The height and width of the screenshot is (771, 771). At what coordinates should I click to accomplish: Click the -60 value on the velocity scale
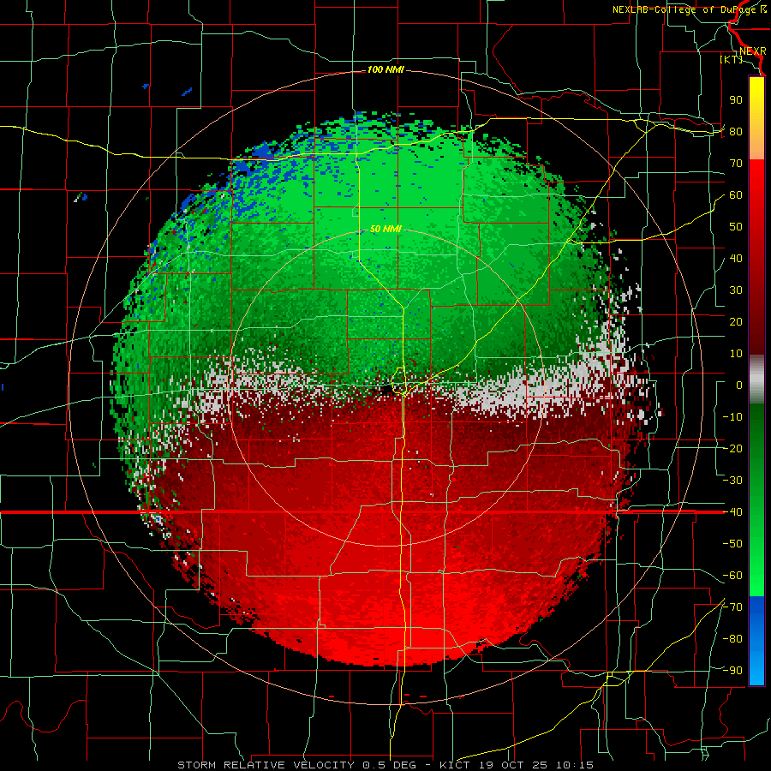pyautogui.click(x=732, y=576)
